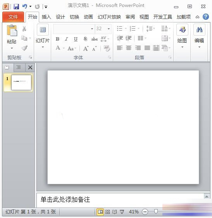Select the Format Painter brush icon

[x=24, y=48]
